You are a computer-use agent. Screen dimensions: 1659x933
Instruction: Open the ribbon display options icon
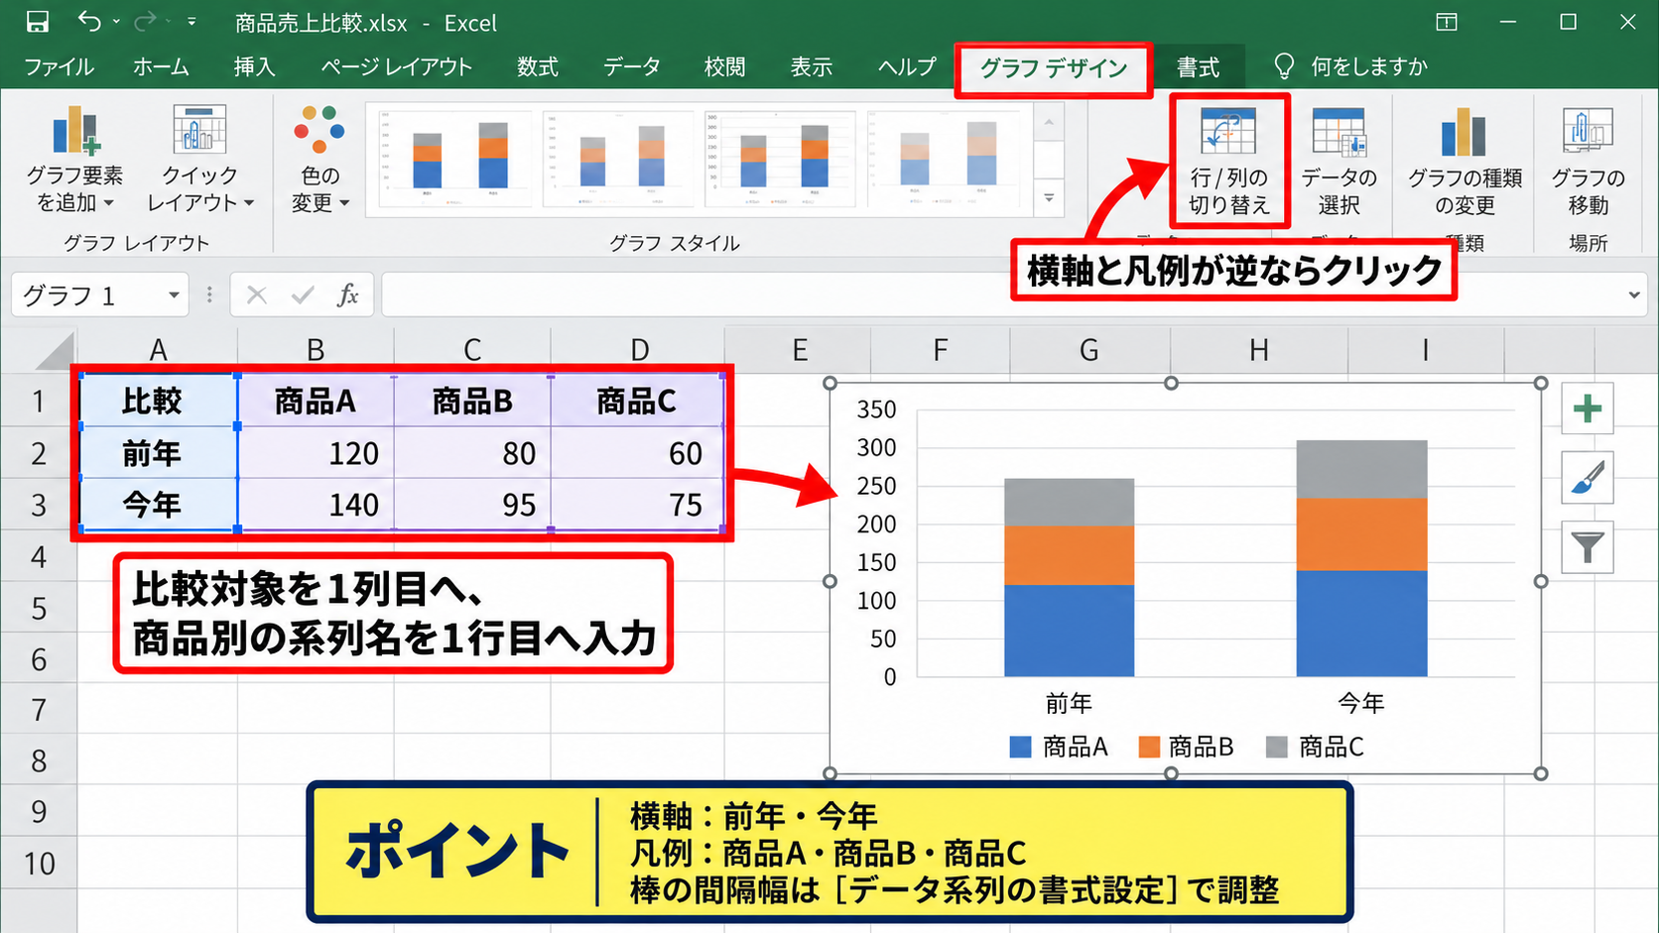click(x=1447, y=22)
